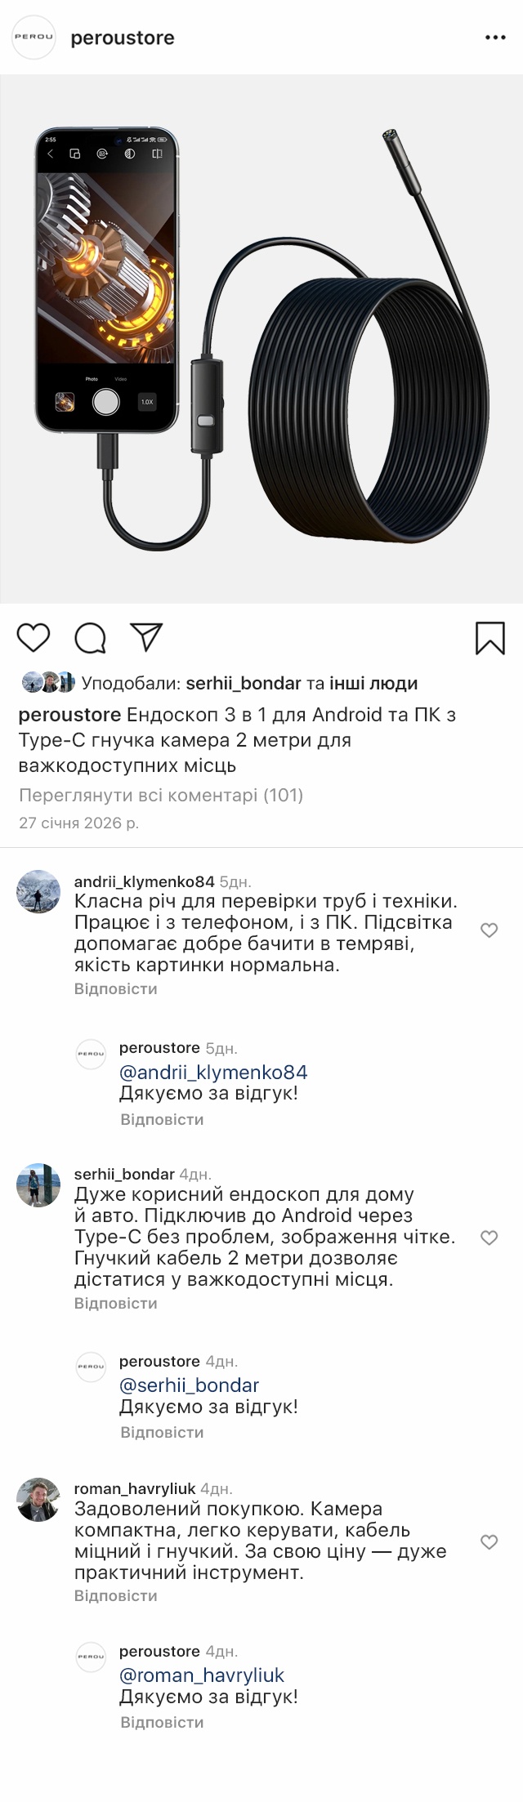
Task: Save the post with the bookmark icon
Action: tap(489, 638)
